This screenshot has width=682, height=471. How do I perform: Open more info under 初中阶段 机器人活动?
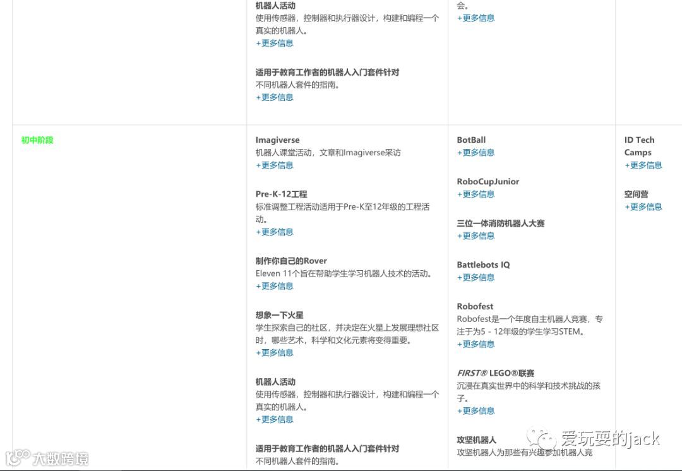[275, 419]
